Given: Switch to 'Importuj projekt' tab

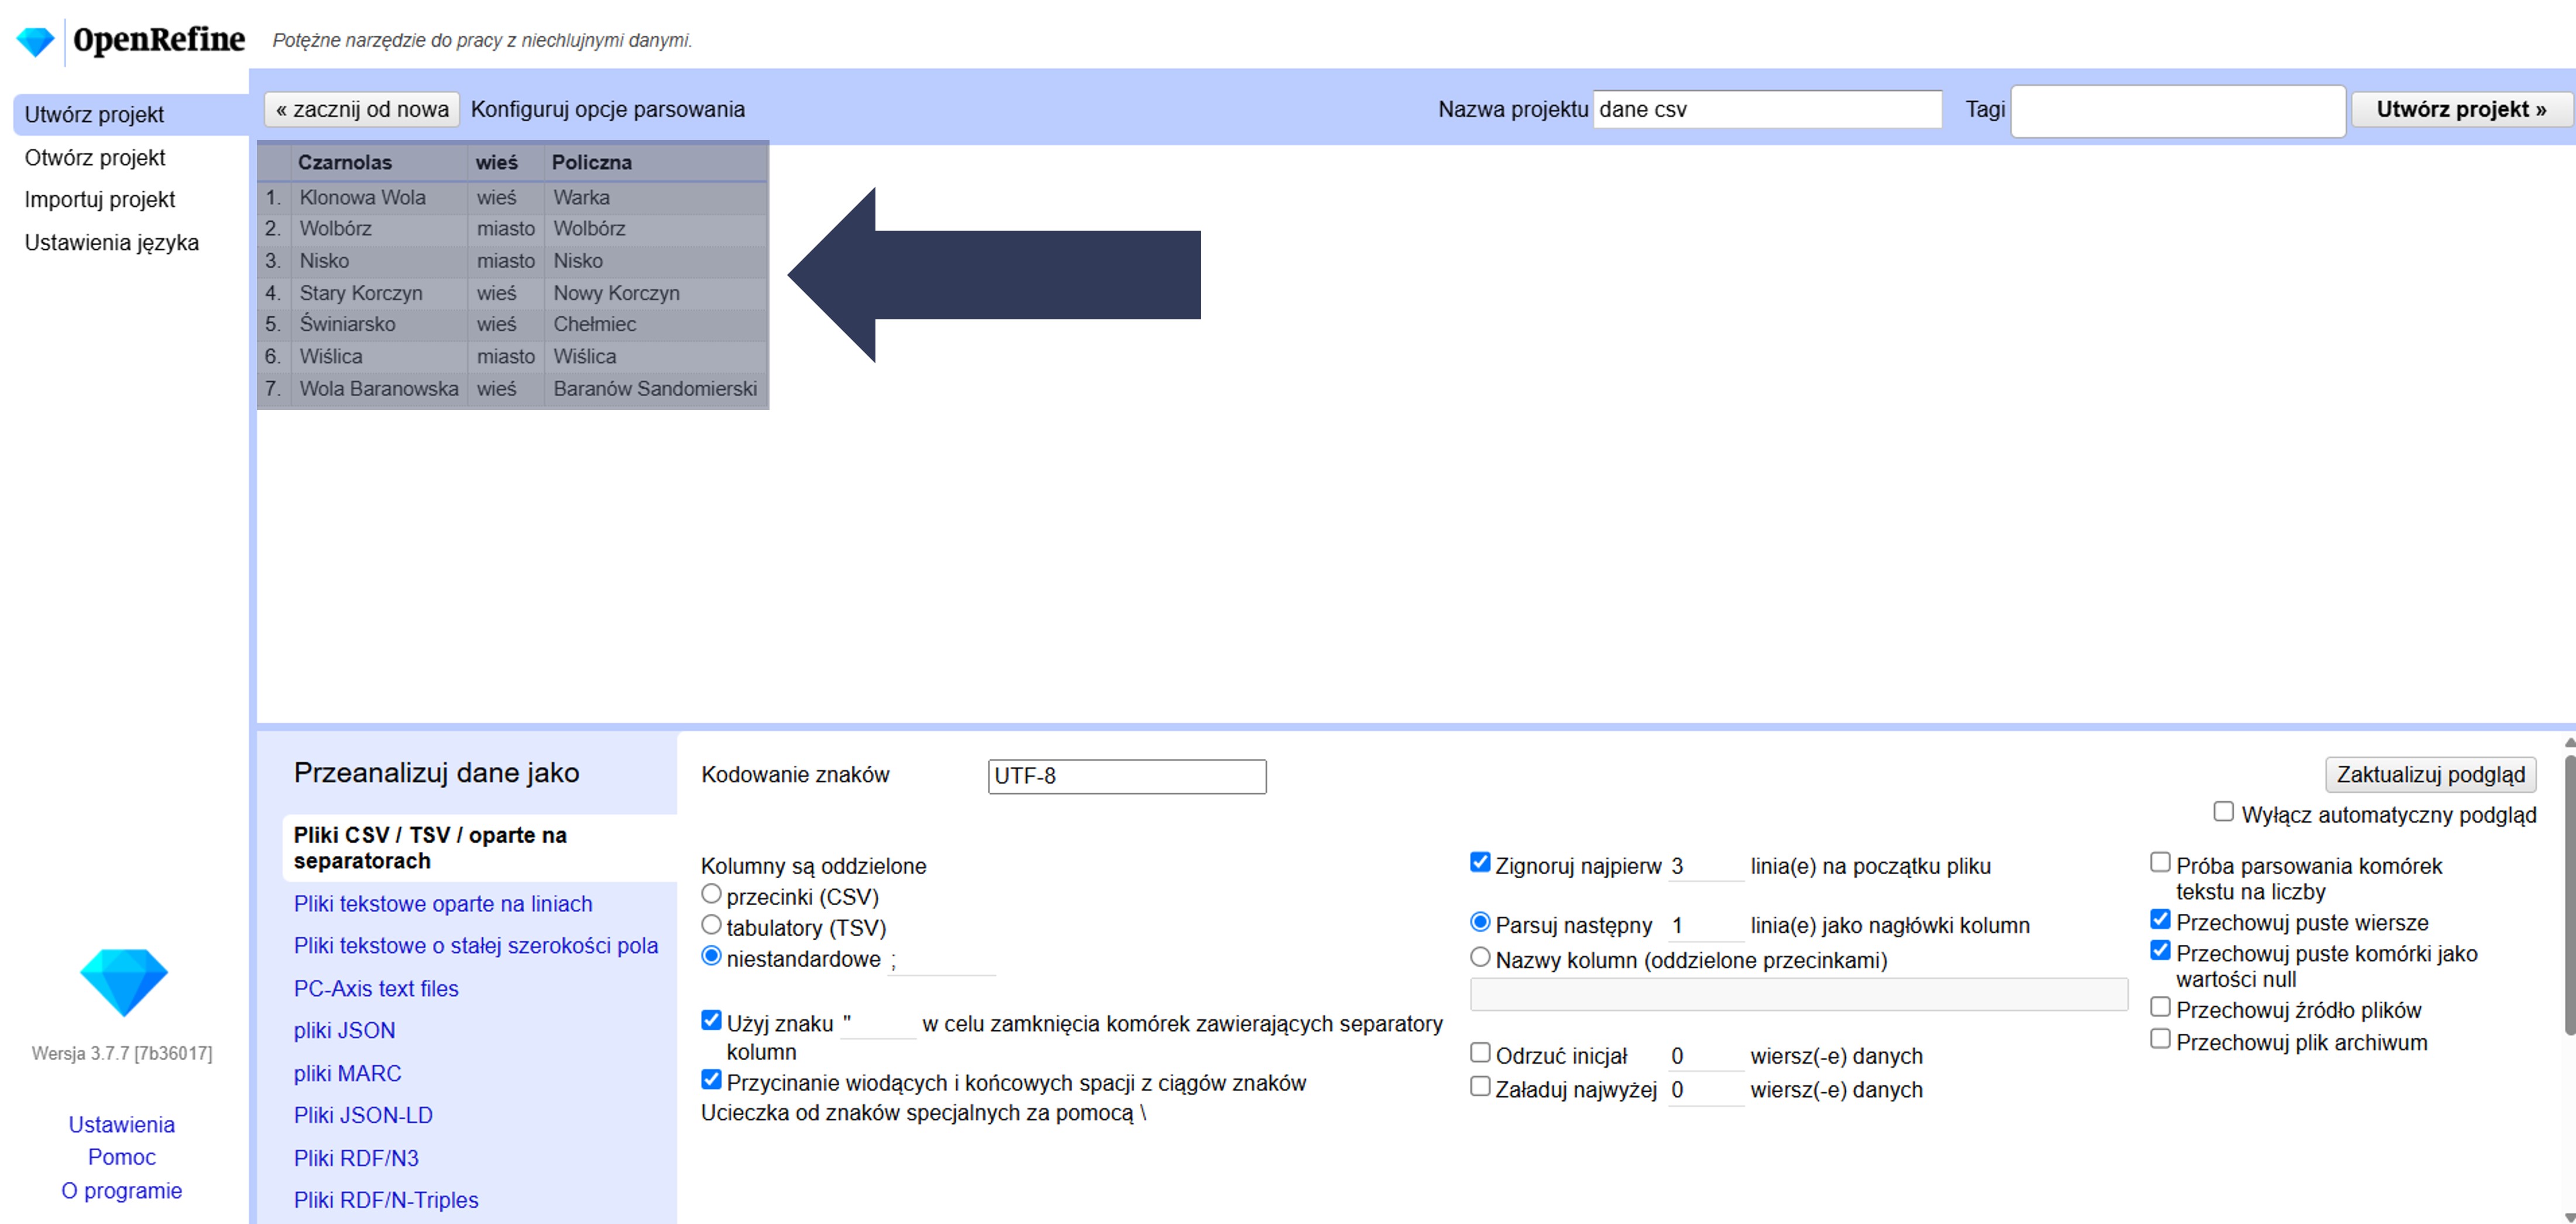Looking at the screenshot, I should pyautogui.click(x=100, y=199).
